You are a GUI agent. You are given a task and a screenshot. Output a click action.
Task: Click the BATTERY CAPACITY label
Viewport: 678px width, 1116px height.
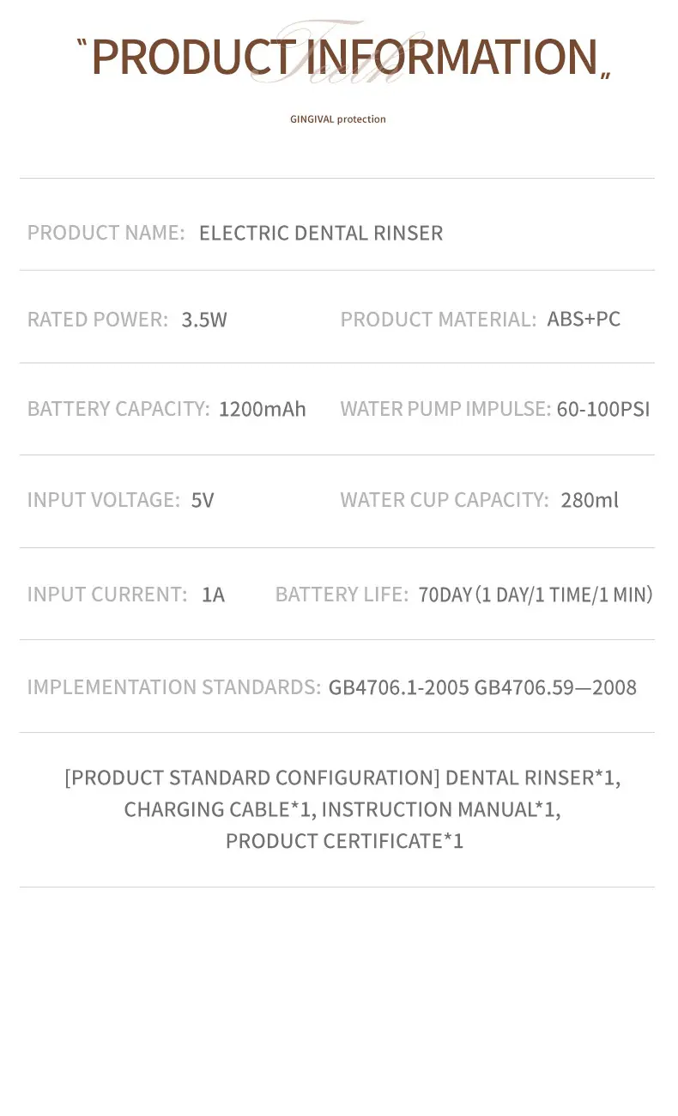pyautogui.click(x=118, y=409)
